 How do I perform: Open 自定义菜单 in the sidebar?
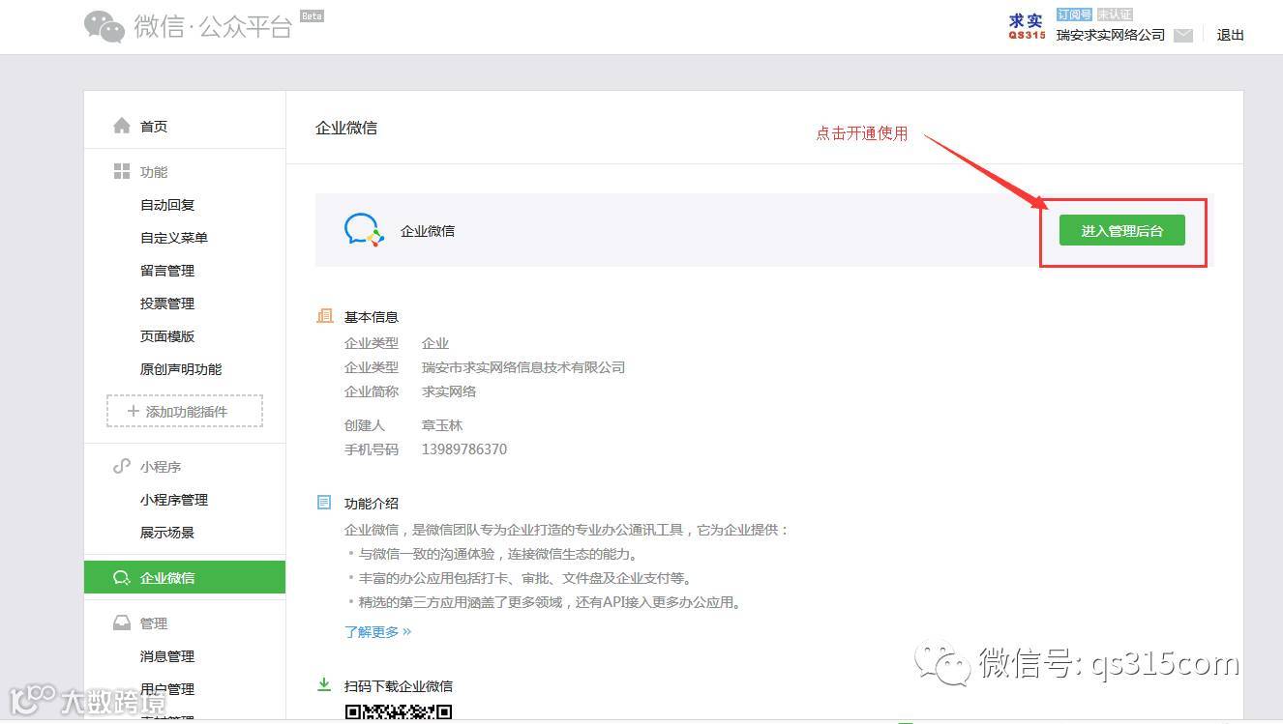pos(174,238)
